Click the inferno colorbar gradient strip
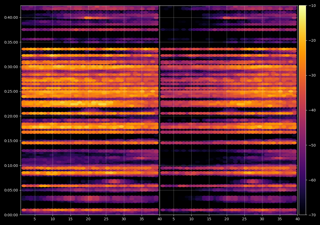This screenshot has height=225, width=320. (x=302, y=110)
